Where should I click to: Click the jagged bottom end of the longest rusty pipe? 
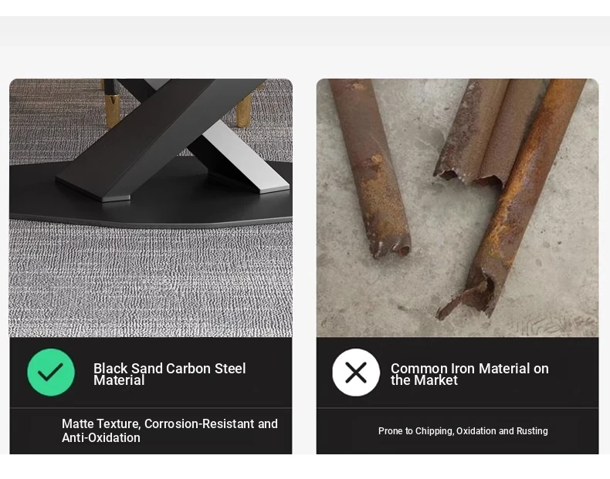pos(465,298)
